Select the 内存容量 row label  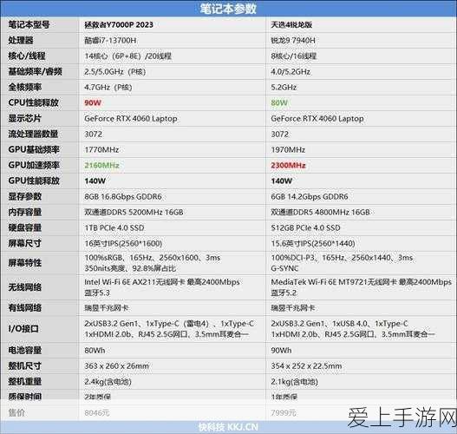[25, 212]
